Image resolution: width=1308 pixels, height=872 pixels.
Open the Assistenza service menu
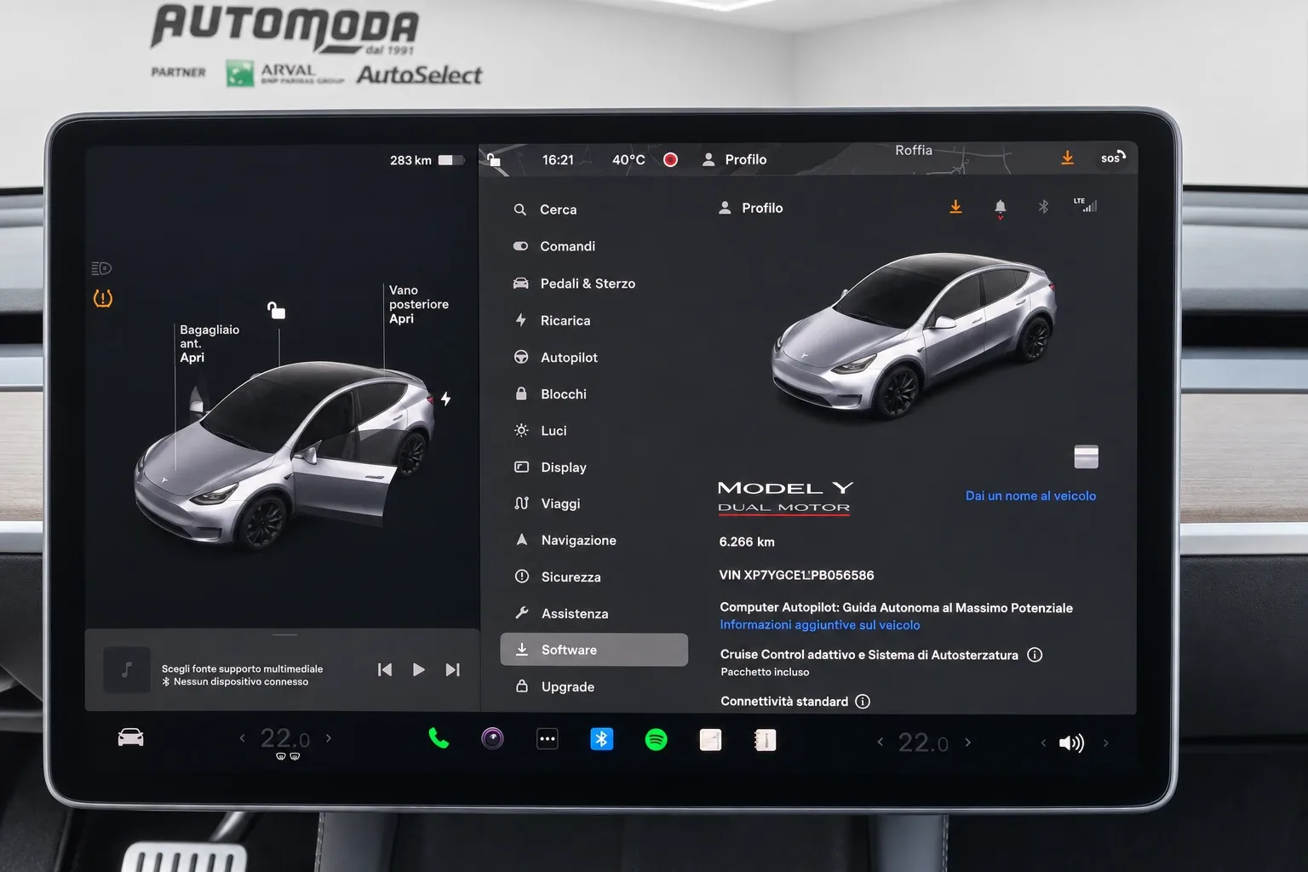pos(562,613)
